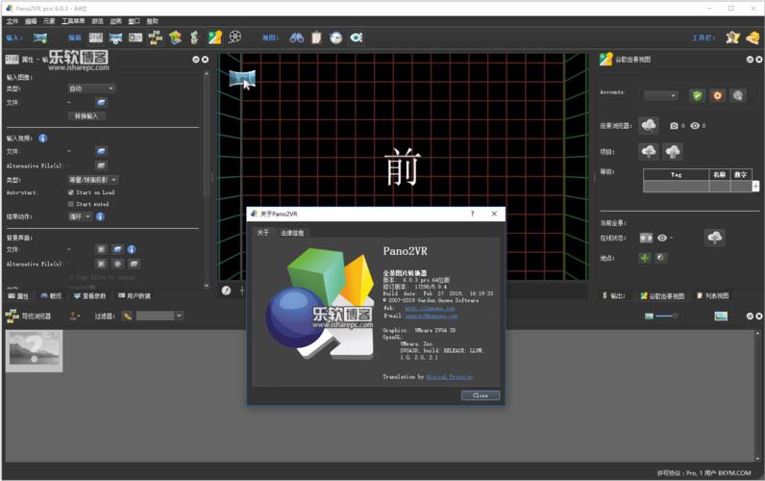Image resolution: width=765 pixels, height=481 pixels.
Task: Switch to 法律信息 tab in About dialog
Action: (x=292, y=233)
